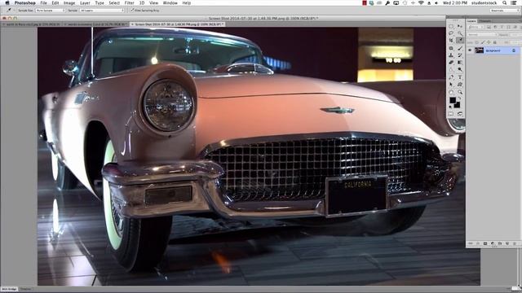
Task: Select the Eyedropper tool in toolbox
Action: coord(460,40)
